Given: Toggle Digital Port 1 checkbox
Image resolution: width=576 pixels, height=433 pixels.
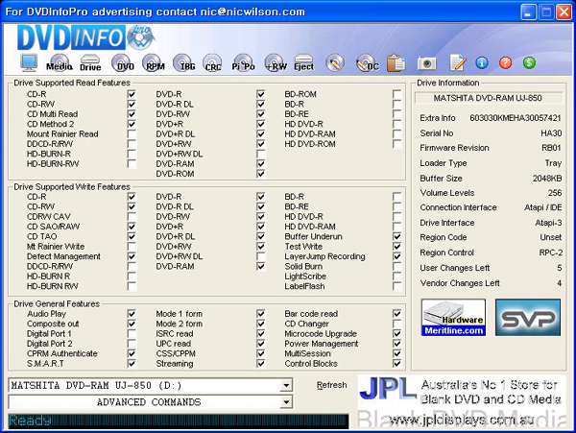Looking at the screenshot, I should (132, 333).
